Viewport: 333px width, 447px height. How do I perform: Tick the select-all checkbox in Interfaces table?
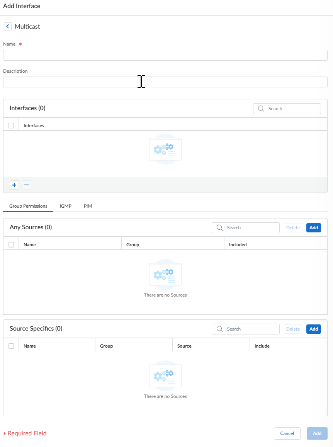11,126
